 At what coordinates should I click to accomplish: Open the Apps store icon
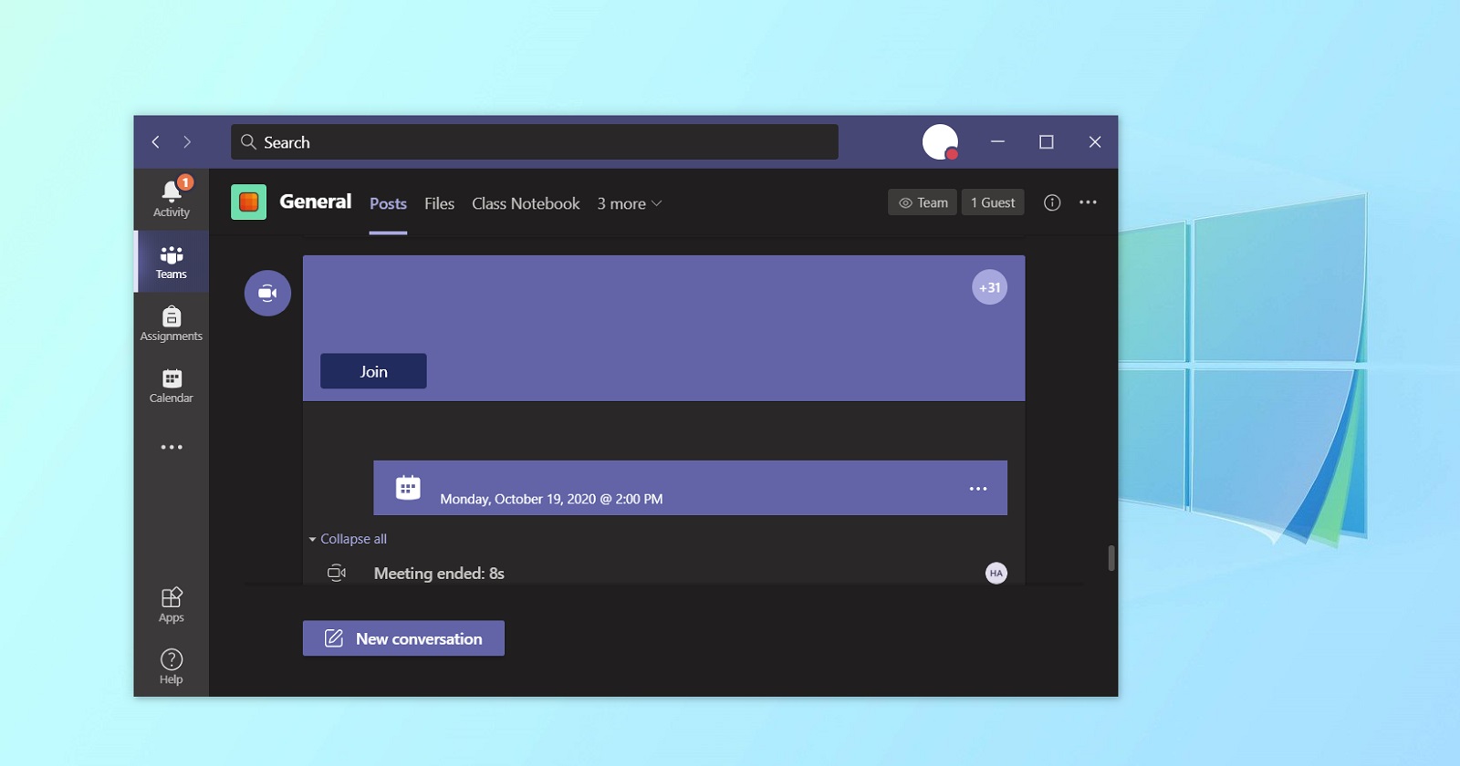coord(172,606)
